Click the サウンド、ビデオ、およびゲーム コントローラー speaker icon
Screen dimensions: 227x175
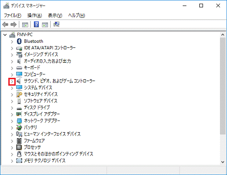(x=19, y=81)
